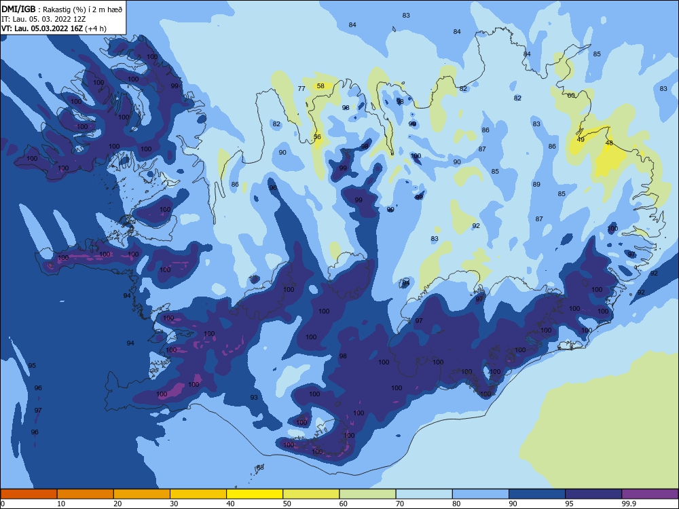
Task: Click the legend tick label '0'
Action: click(x=3, y=504)
